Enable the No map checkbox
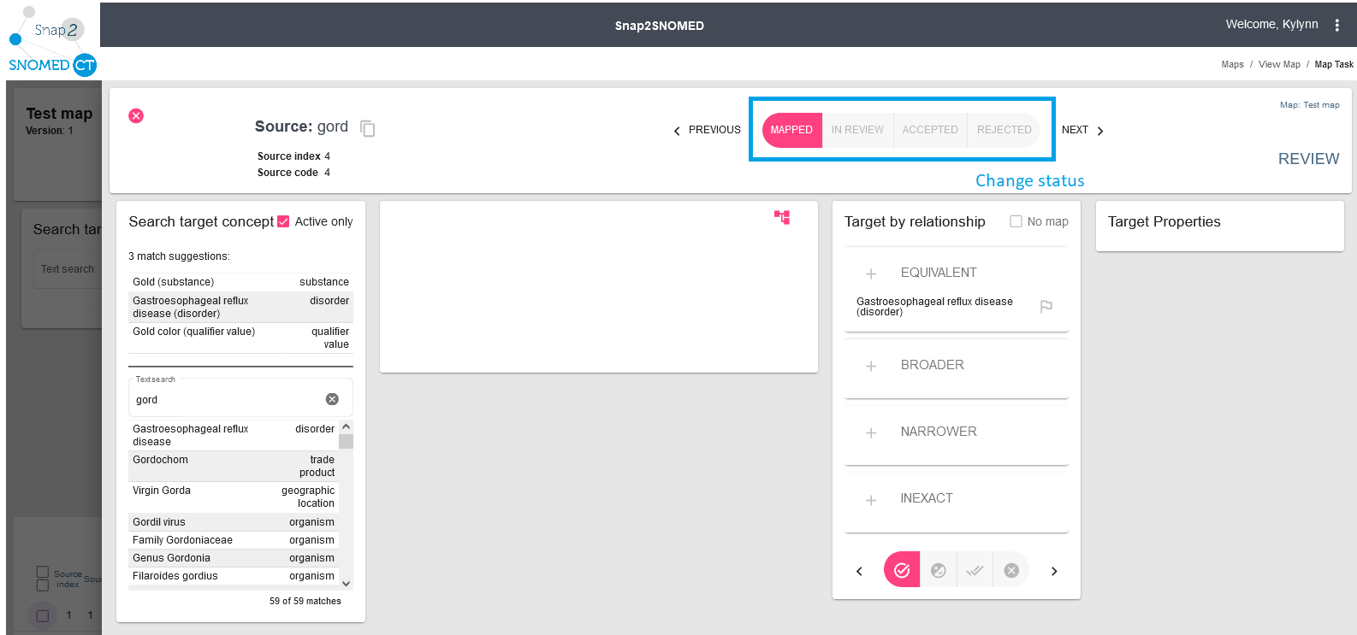Screen dimensions: 1357x635 1016,221
